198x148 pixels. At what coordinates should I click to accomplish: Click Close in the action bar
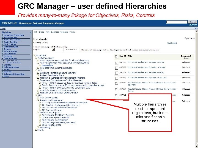[x=41, y=32]
